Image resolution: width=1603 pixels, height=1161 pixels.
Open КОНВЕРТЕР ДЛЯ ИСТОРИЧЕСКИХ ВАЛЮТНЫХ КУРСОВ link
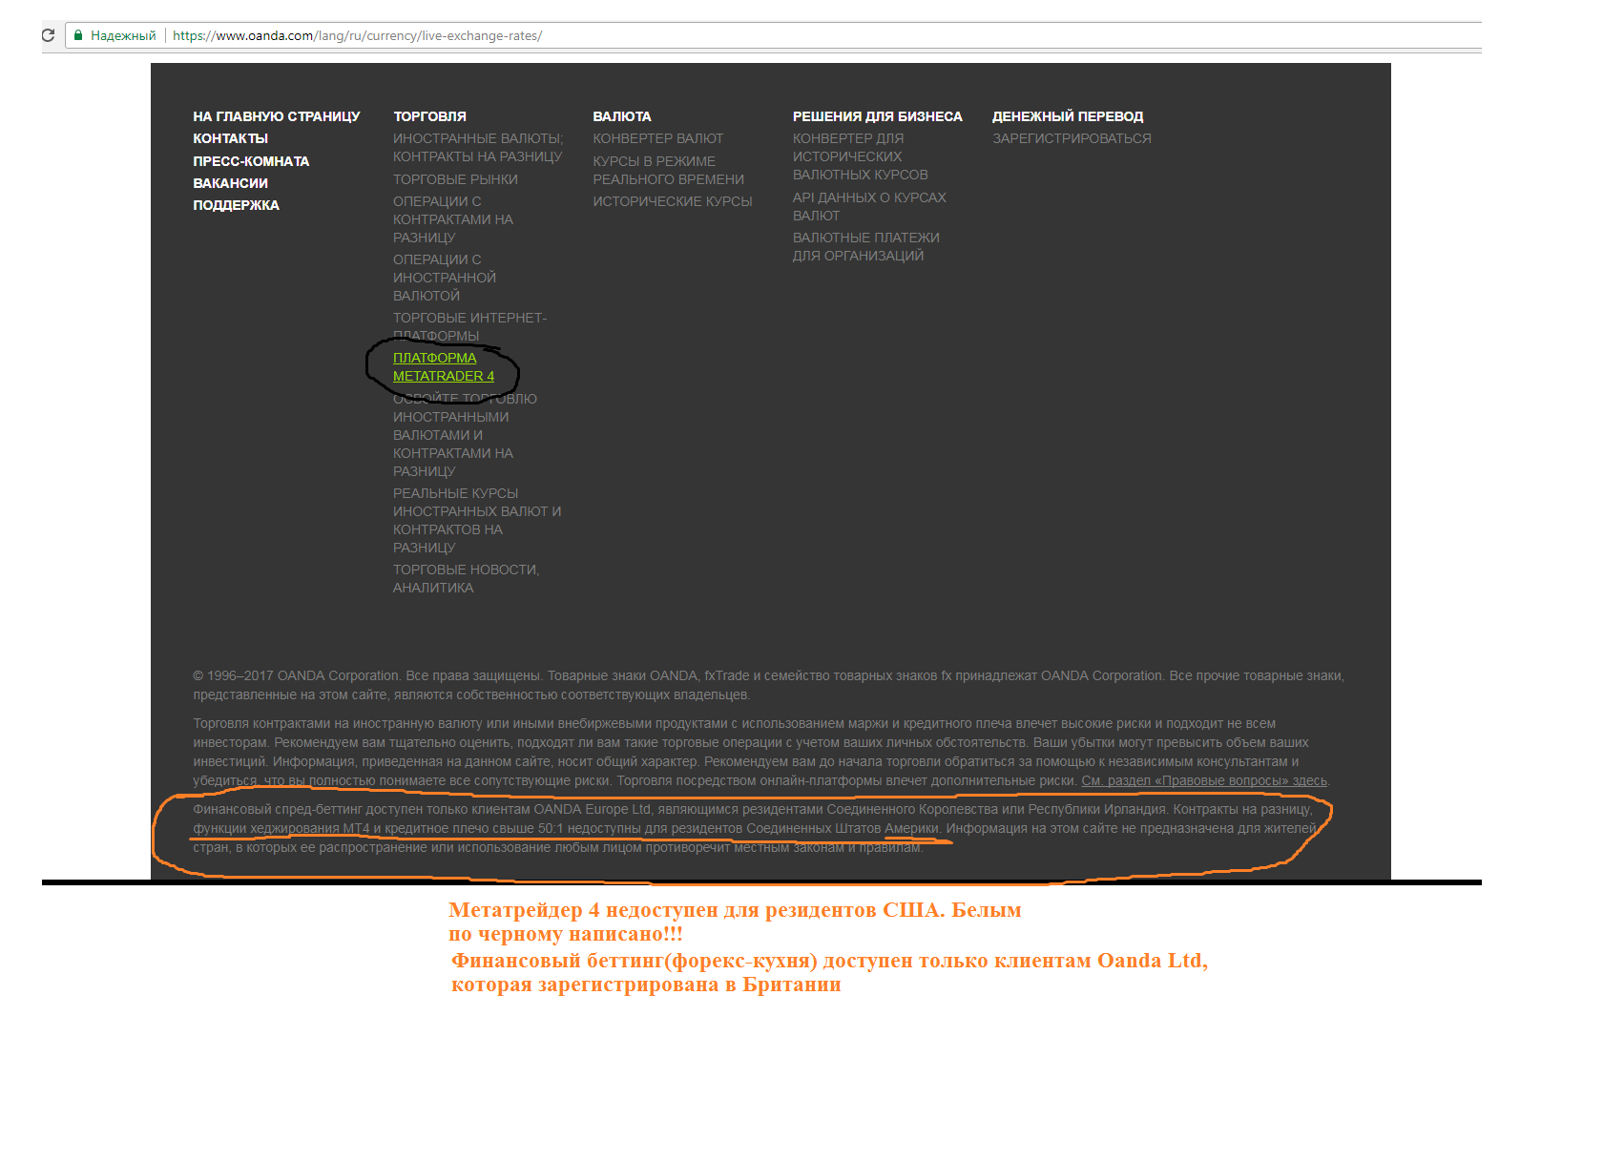coord(861,156)
